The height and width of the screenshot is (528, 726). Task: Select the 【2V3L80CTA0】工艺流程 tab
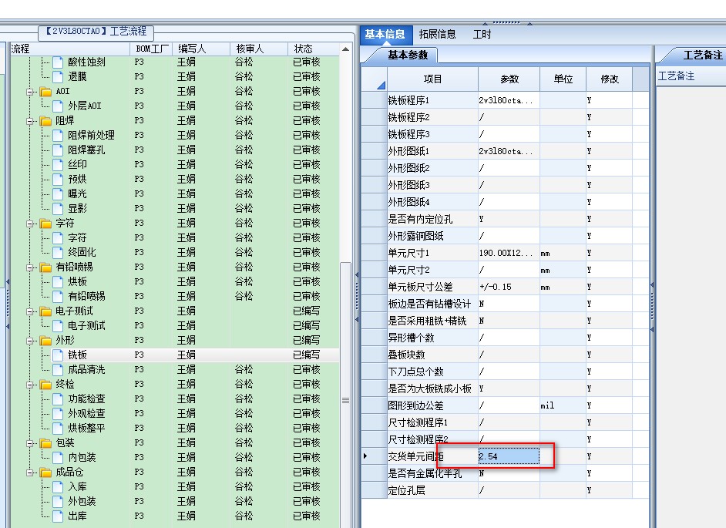click(96, 32)
